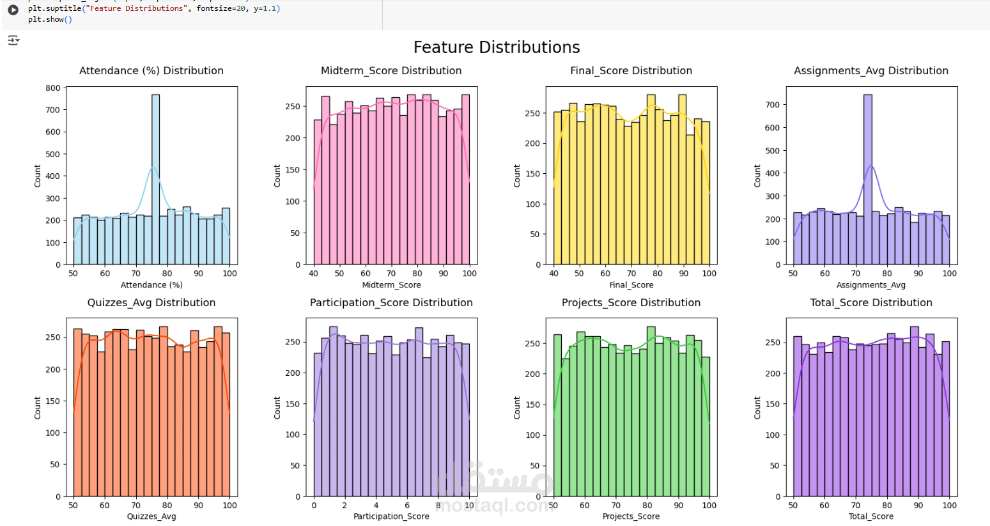Screen dimensions: 990x526
Task: Select 'Participation_Score Distribution' chart title
Action: 391,303
